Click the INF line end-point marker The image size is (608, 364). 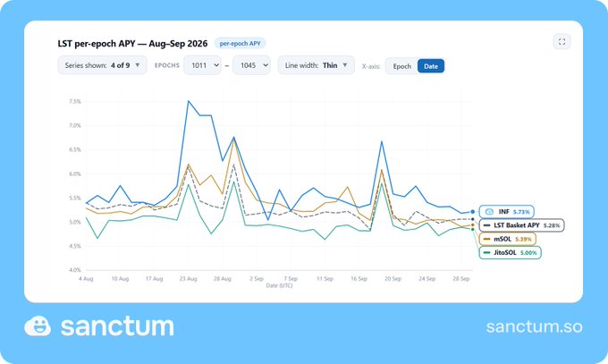click(473, 212)
